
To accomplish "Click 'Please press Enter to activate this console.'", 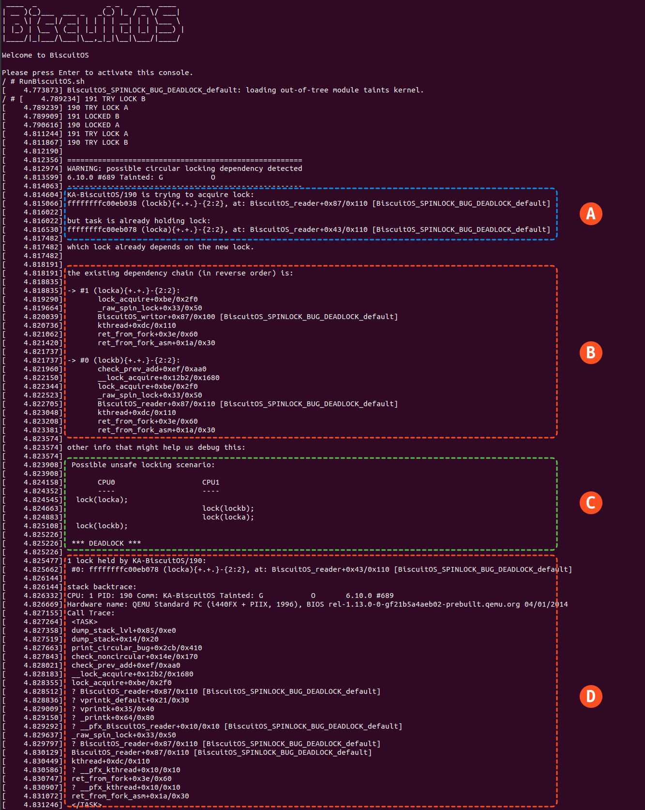I will [x=97, y=73].
